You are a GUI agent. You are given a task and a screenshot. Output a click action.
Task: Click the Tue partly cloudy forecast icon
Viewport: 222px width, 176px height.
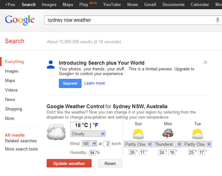[x=197, y=134]
